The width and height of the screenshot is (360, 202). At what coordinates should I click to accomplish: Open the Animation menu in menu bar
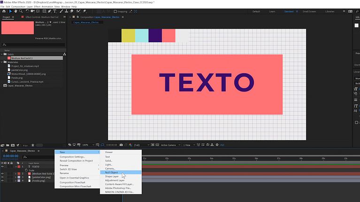tap(48, 7)
